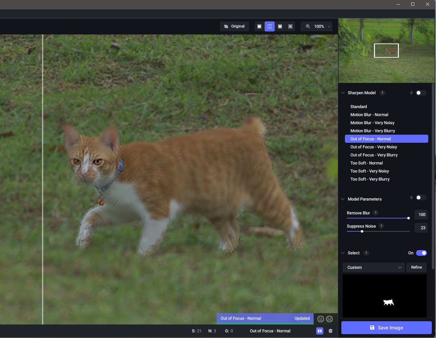Open help for Remove Blur
The height and width of the screenshot is (338, 436).
(x=375, y=213)
